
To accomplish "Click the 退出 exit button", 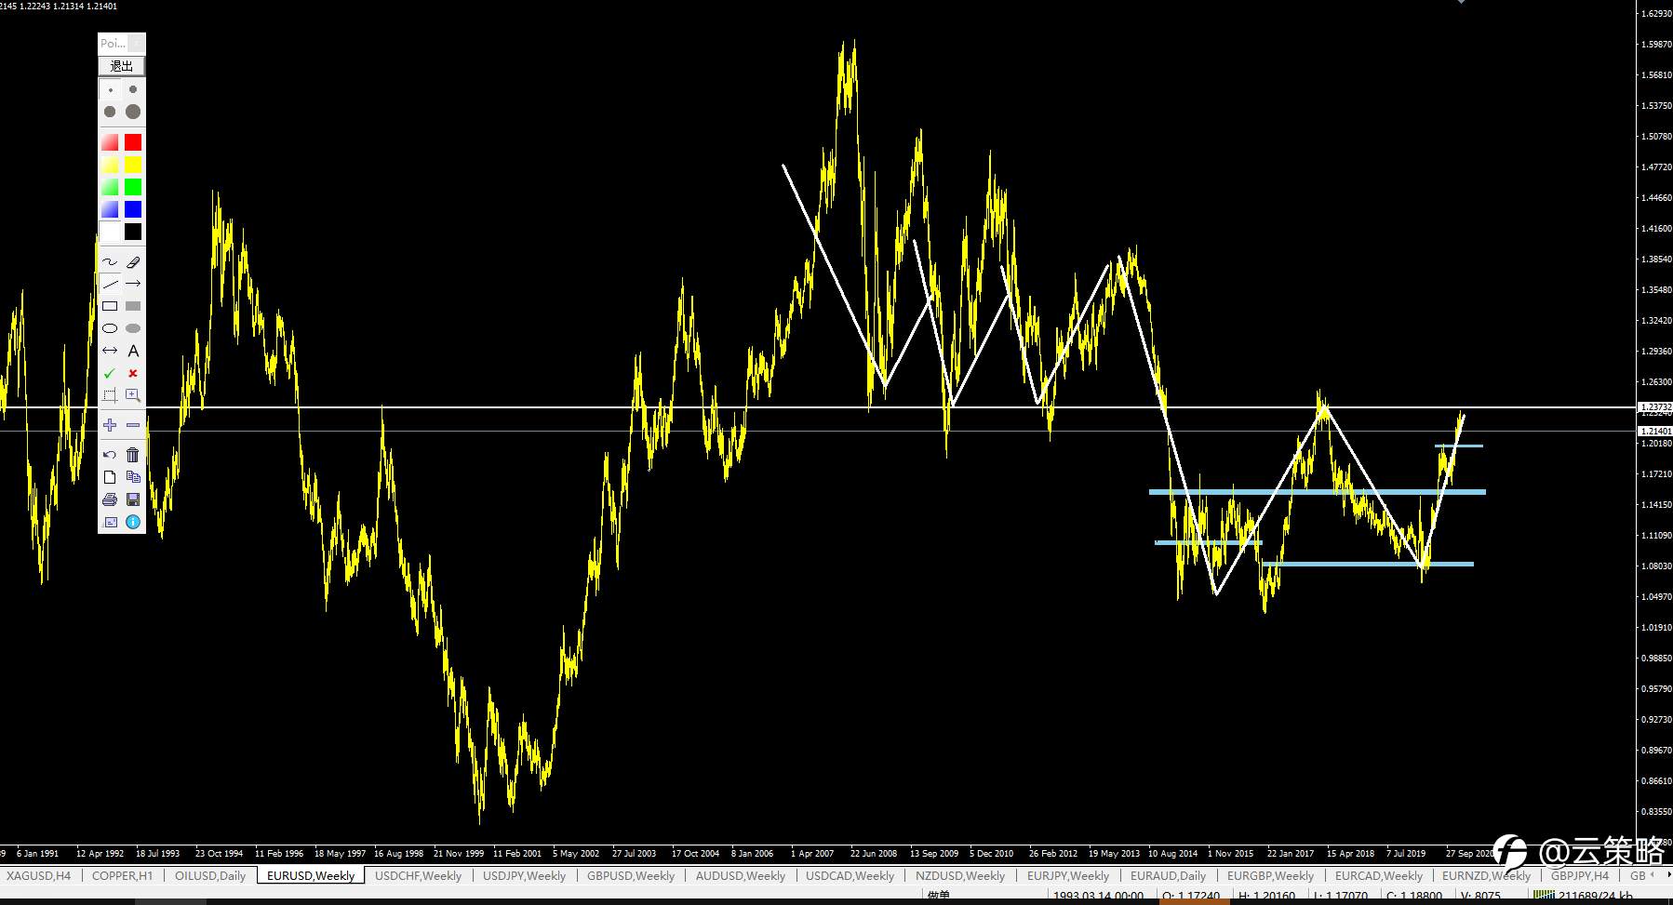I will (122, 66).
